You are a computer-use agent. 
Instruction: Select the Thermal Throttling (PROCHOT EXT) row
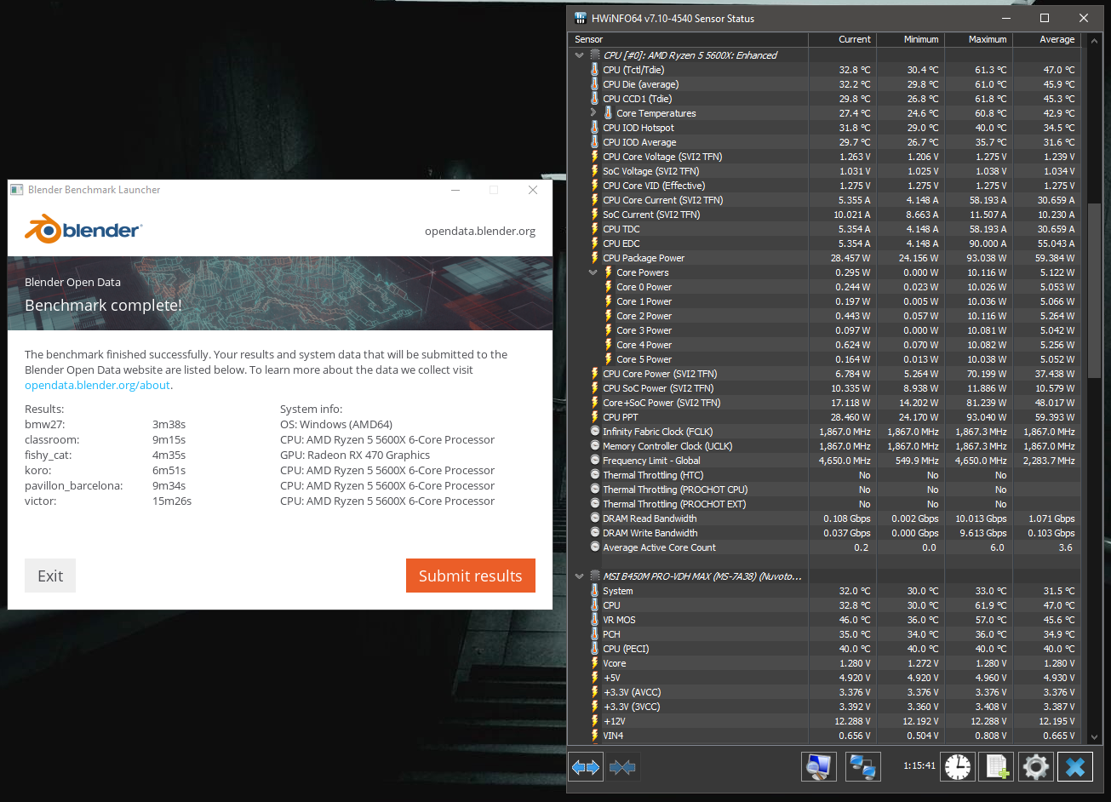pyautogui.click(x=824, y=504)
